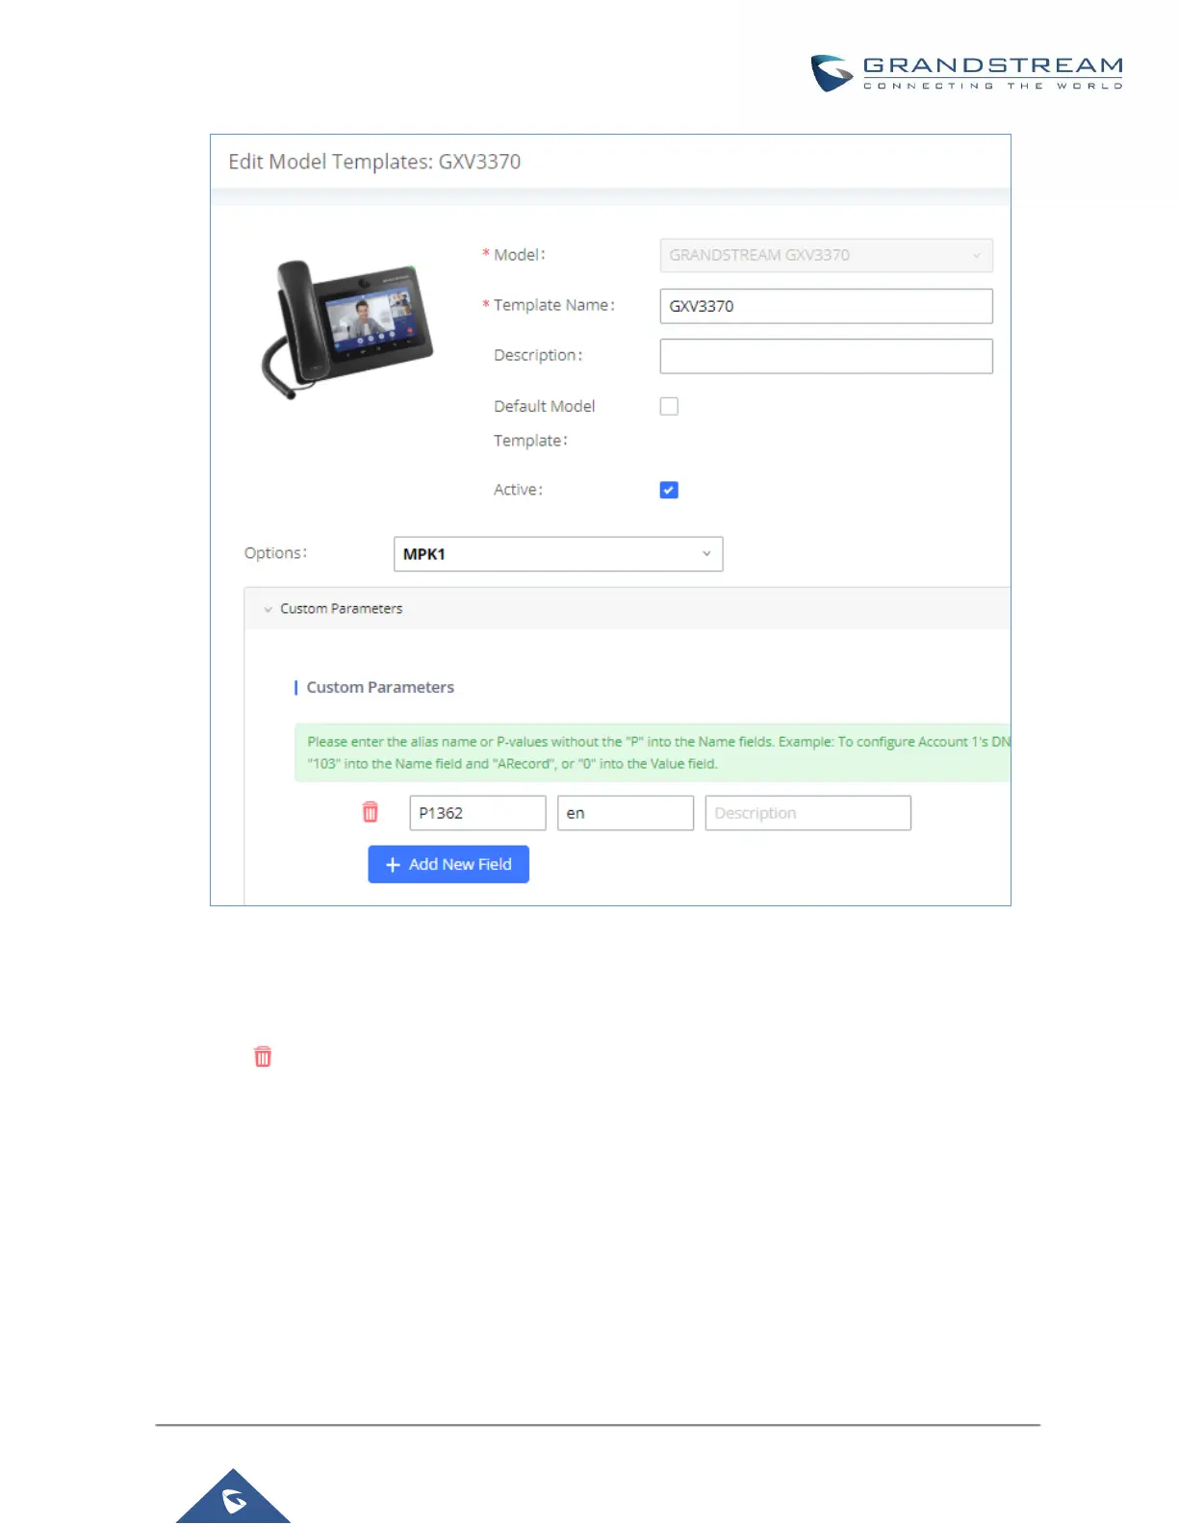This screenshot has width=1178, height=1524.
Task: Delete the P1362 custom parameter row
Action: (x=370, y=812)
